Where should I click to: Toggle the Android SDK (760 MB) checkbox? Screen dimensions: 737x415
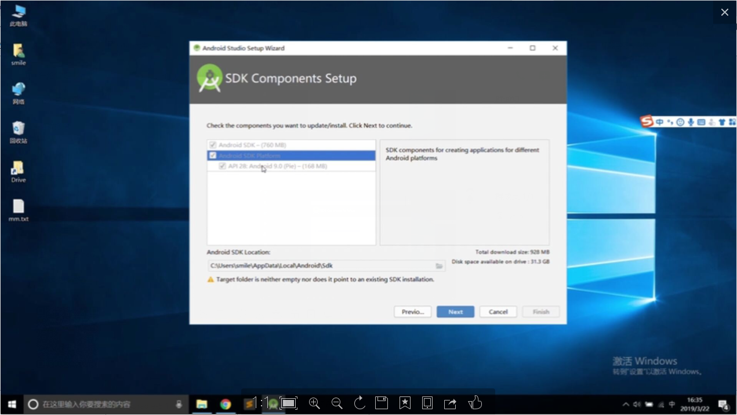coord(213,145)
